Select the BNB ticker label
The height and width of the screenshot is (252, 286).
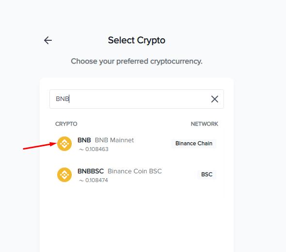coord(84,140)
